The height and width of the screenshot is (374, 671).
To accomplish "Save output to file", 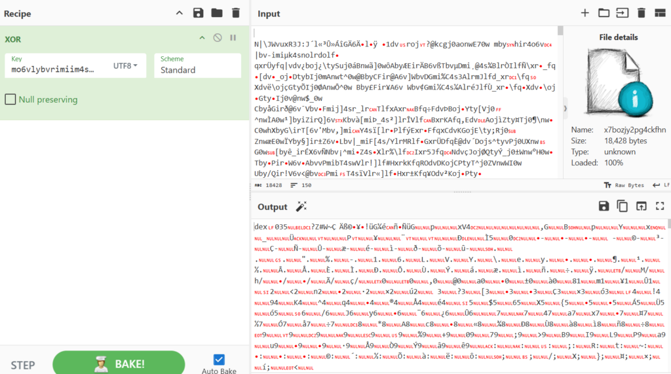I will coord(604,207).
